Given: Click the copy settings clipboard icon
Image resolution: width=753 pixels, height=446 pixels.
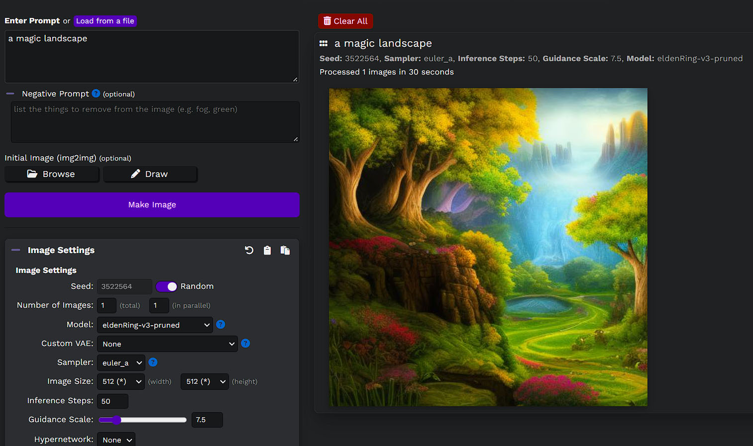Looking at the screenshot, I should point(267,250).
